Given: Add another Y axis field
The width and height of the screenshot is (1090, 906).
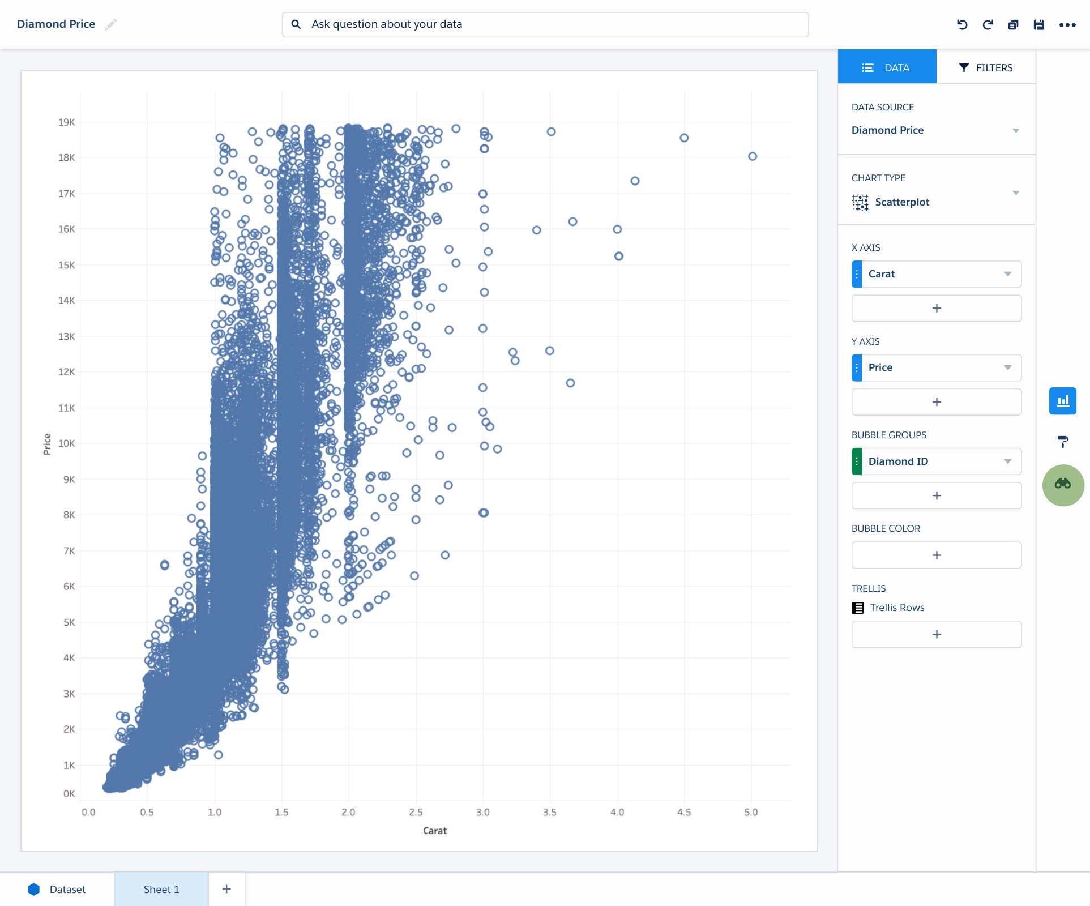Looking at the screenshot, I should (x=937, y=401).
